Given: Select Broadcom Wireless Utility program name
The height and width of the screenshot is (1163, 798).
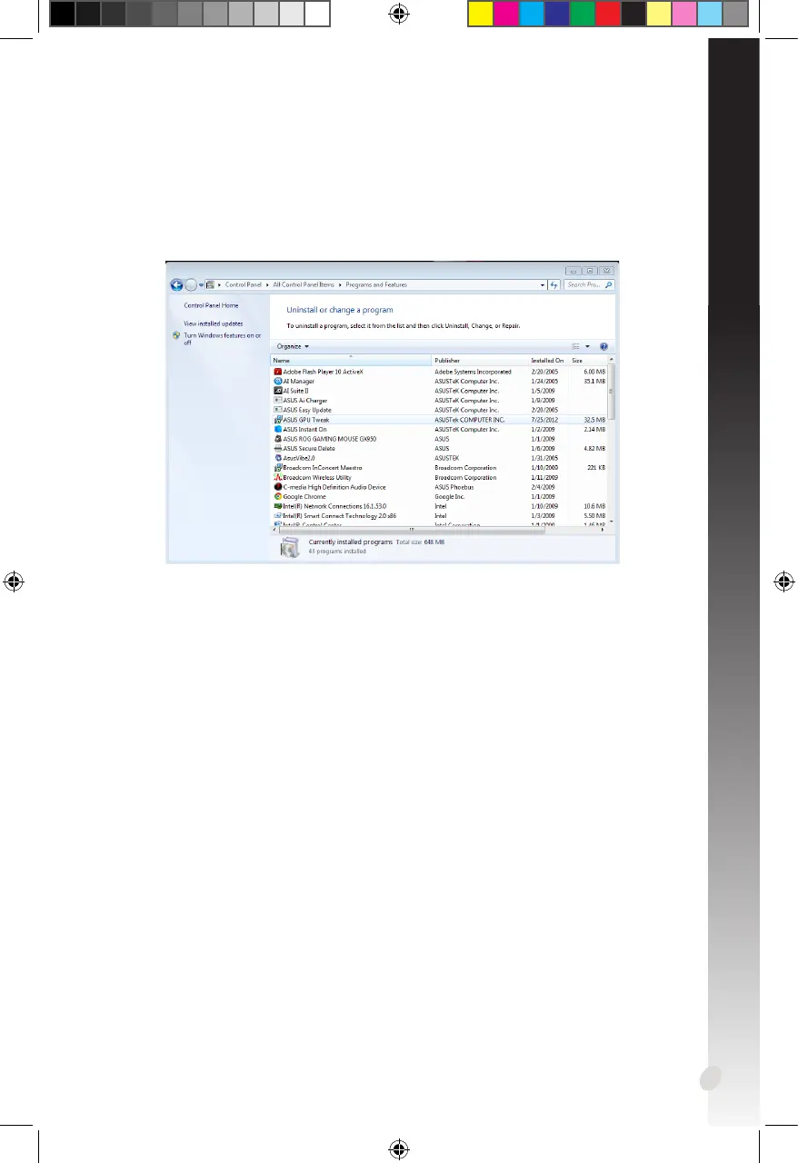Looking at the screenshot, I should click(317, 477).
